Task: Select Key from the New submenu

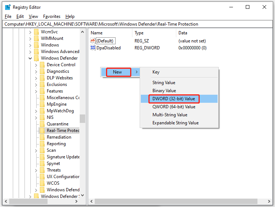Action: point(179,72)
